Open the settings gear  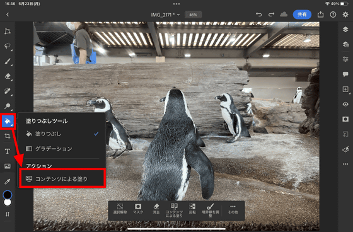345,14
